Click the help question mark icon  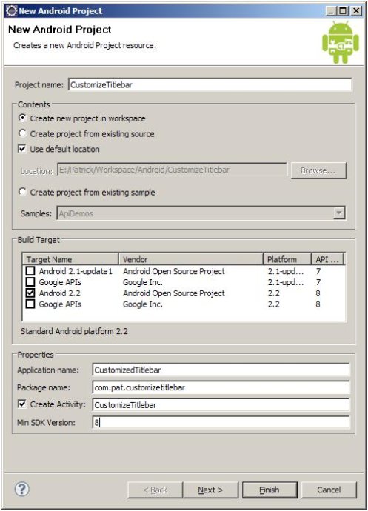click(x=22, y=489)
